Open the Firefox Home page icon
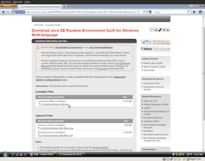Viewport: 205px width, 161px height. point(194,12)
